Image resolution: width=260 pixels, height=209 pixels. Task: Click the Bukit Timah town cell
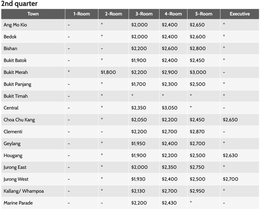(x=33, y=96)
